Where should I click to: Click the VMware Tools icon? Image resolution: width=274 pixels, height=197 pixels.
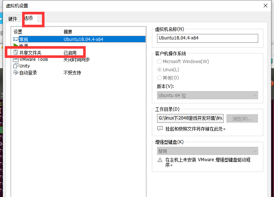click(16, 59)
